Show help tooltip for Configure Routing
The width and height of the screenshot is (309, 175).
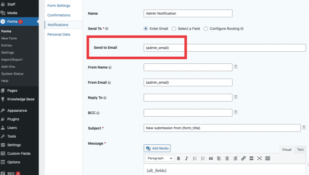(x=242, y=29)
